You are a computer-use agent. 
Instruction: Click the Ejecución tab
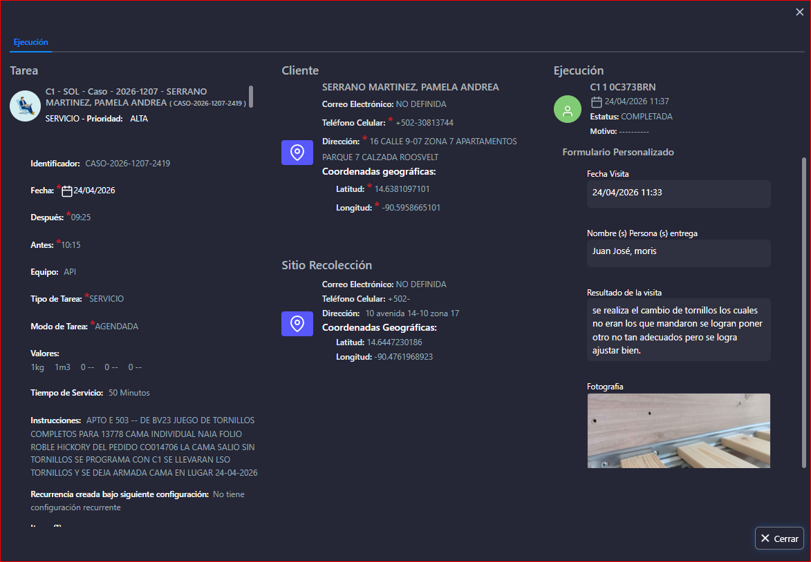tap(30, 42)
